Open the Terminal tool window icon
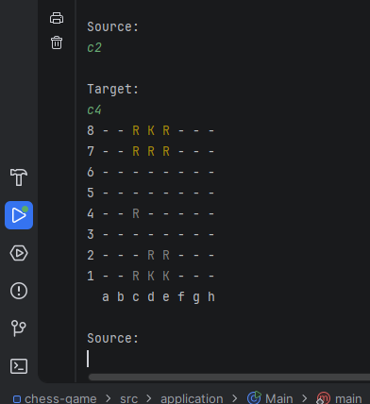The height and width of the screenshot is (404, 370). (19, 366)
